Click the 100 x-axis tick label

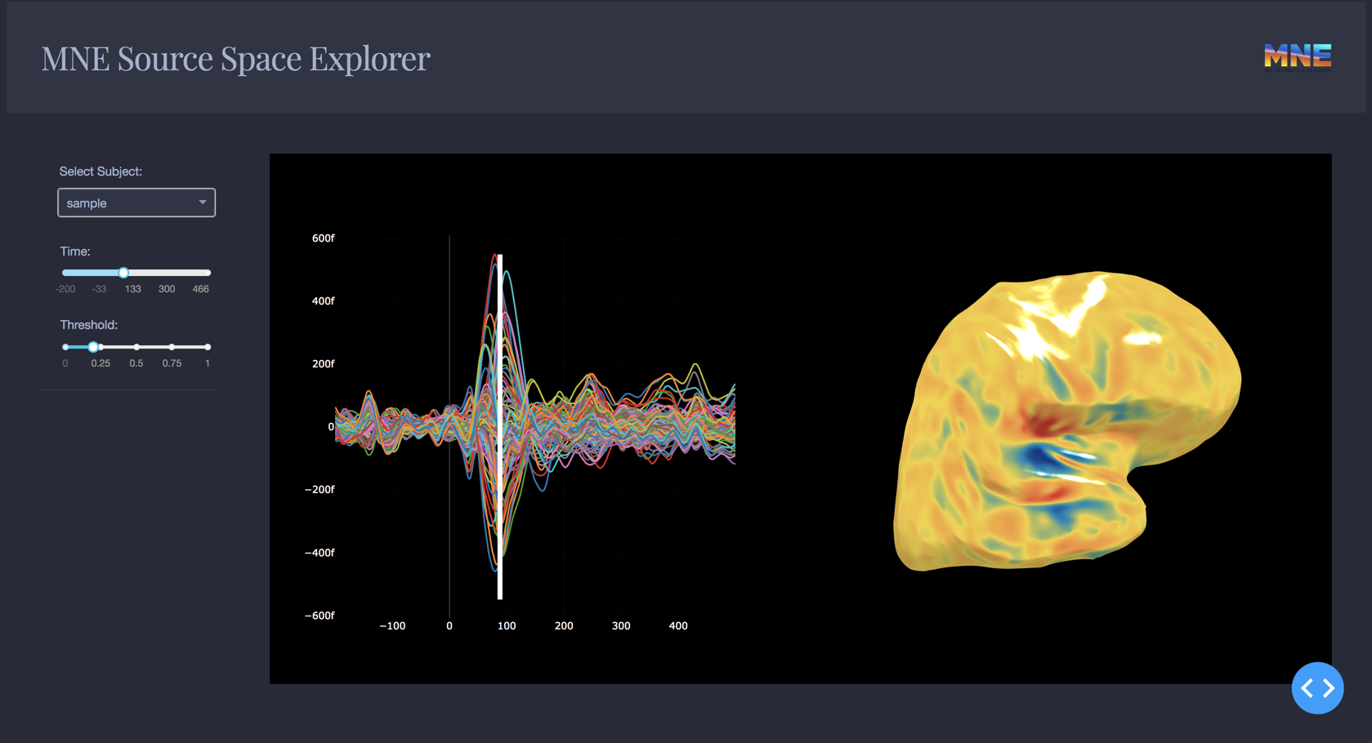507,626
